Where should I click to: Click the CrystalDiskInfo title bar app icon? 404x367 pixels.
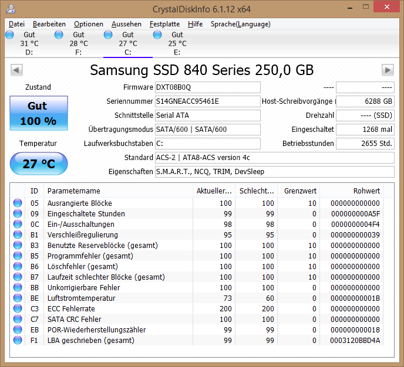11,9
